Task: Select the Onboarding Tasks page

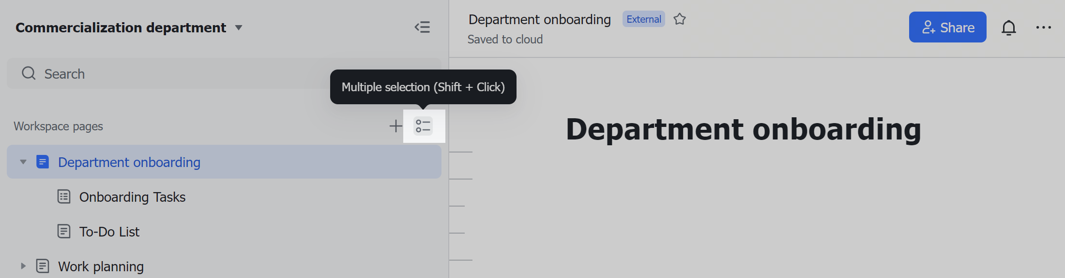Action: point(132,197)
